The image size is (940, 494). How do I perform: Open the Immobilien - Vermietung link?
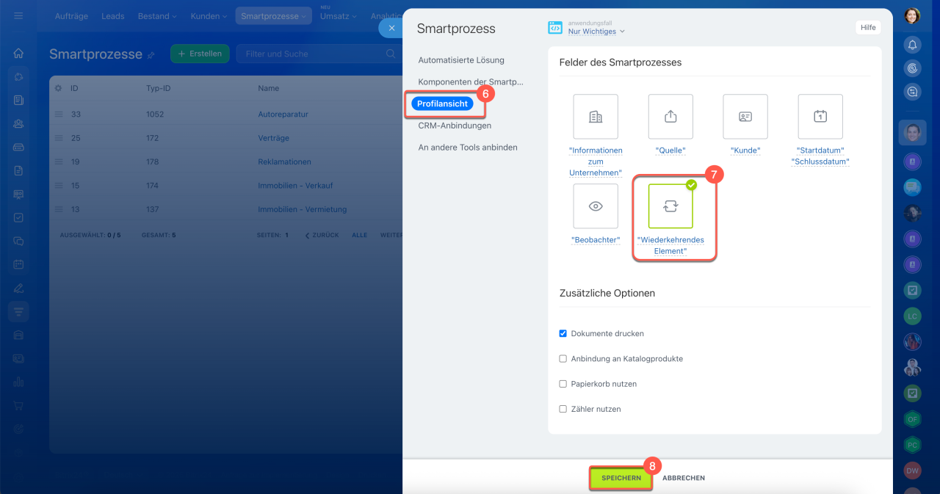302,209
